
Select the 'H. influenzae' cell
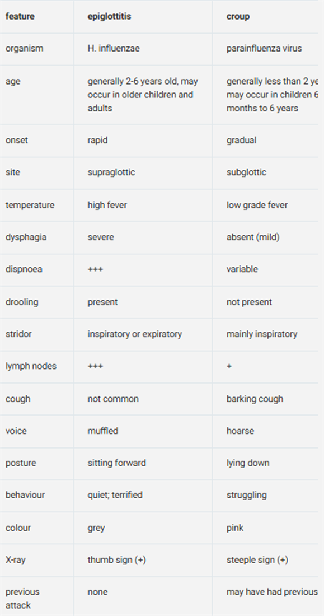[114, 48]
